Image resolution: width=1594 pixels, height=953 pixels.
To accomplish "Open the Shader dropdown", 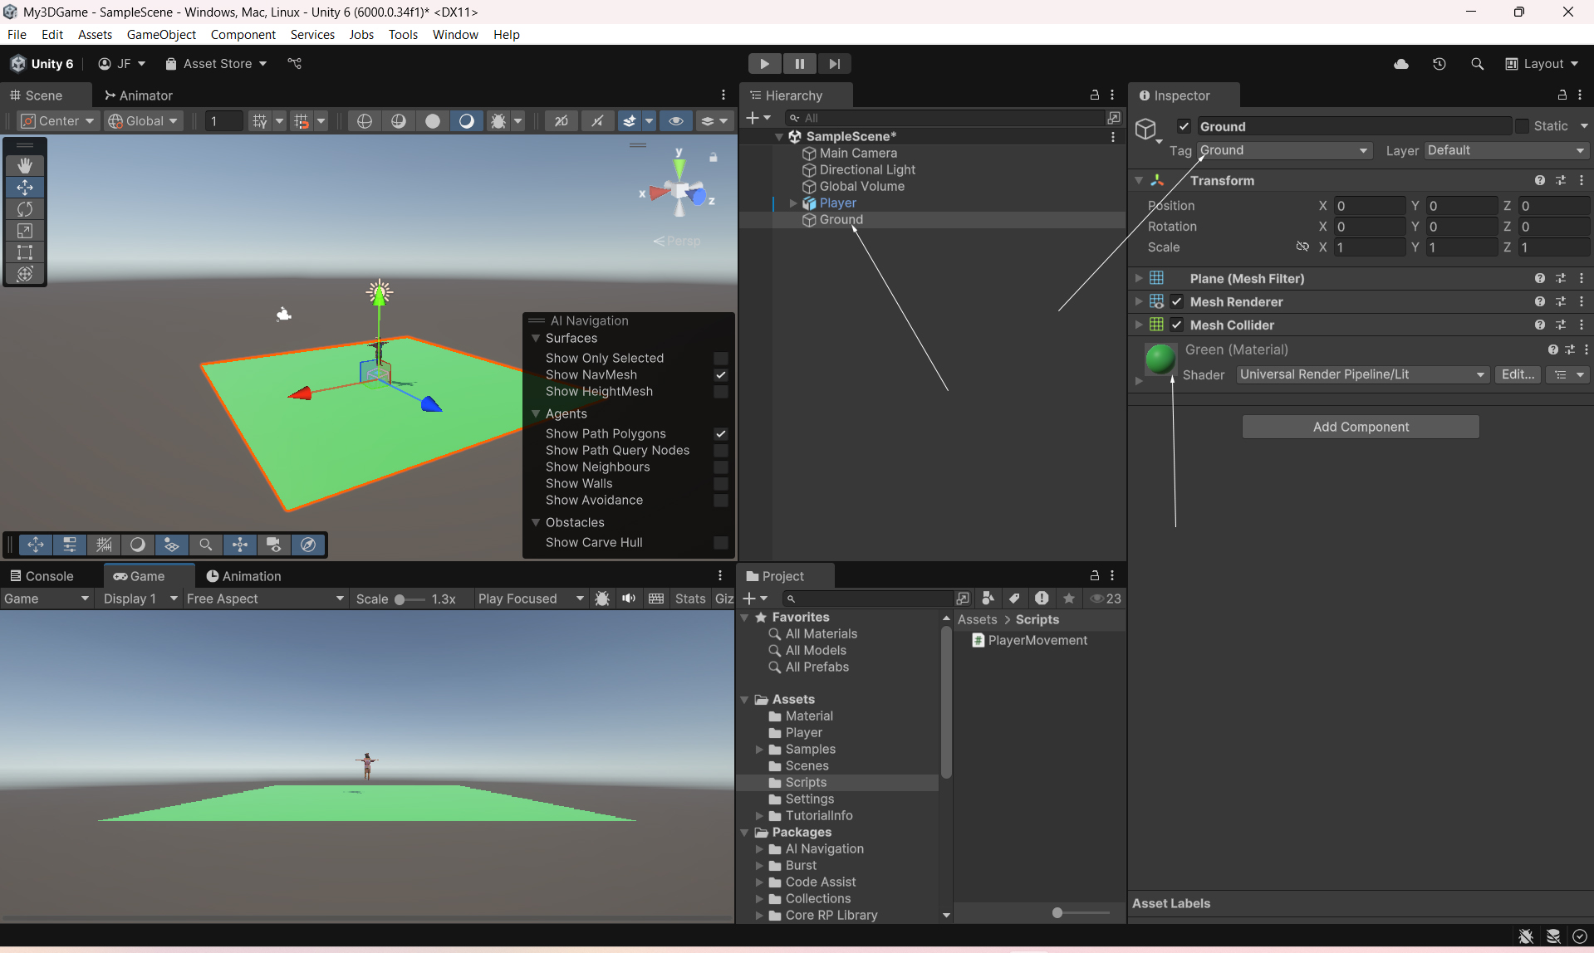I will 1361,374.
